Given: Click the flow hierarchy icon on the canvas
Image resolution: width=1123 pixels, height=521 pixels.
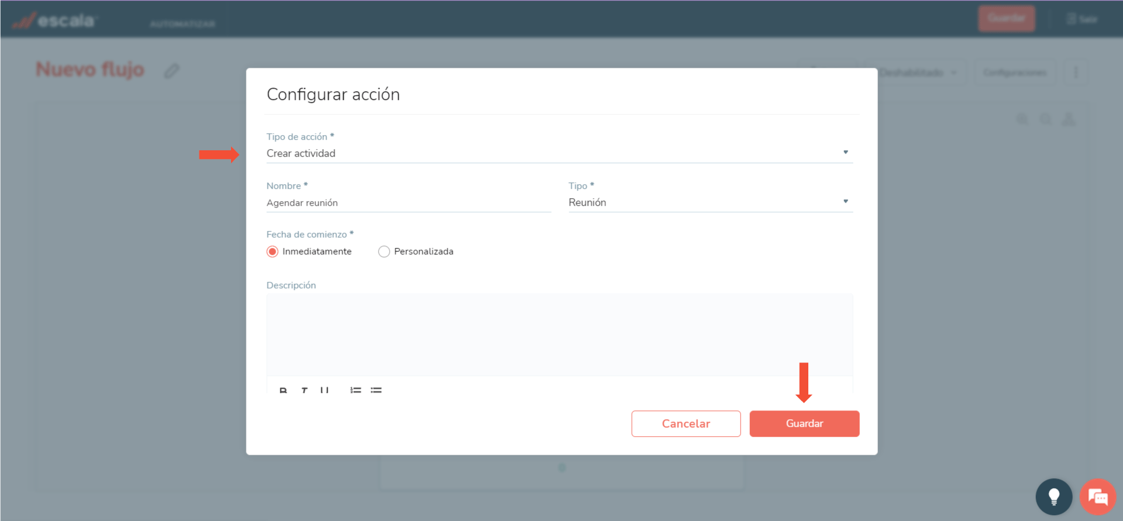Looking at the screenshot, I should [1069, 119].
